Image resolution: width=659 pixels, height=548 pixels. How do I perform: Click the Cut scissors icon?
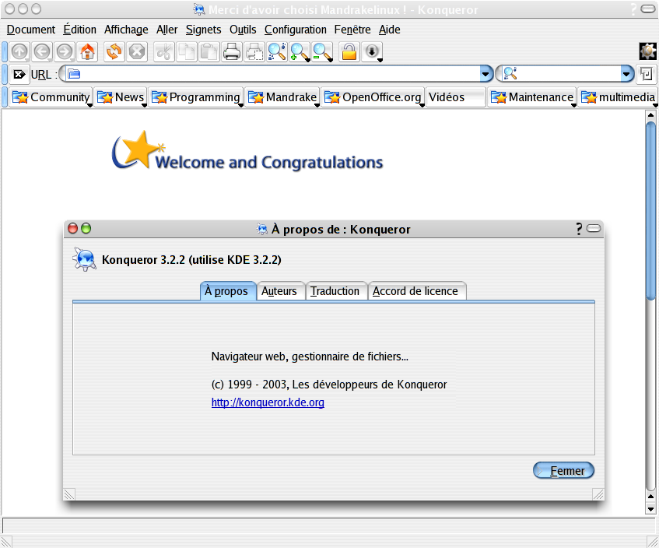[x=164, y=51]
